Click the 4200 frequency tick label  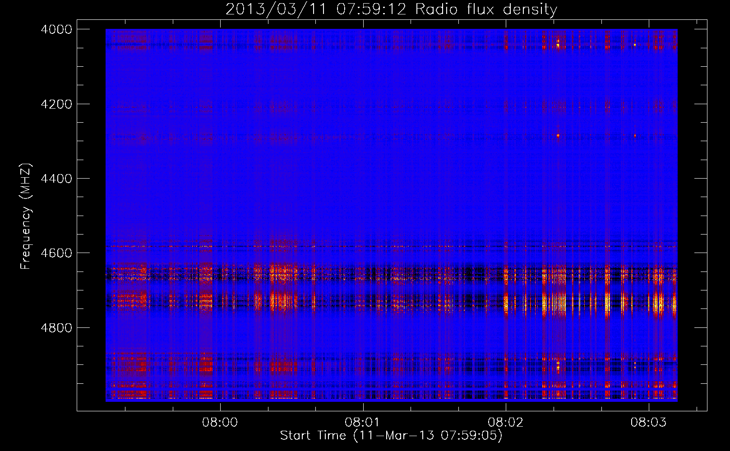click(x=56, y=104)
